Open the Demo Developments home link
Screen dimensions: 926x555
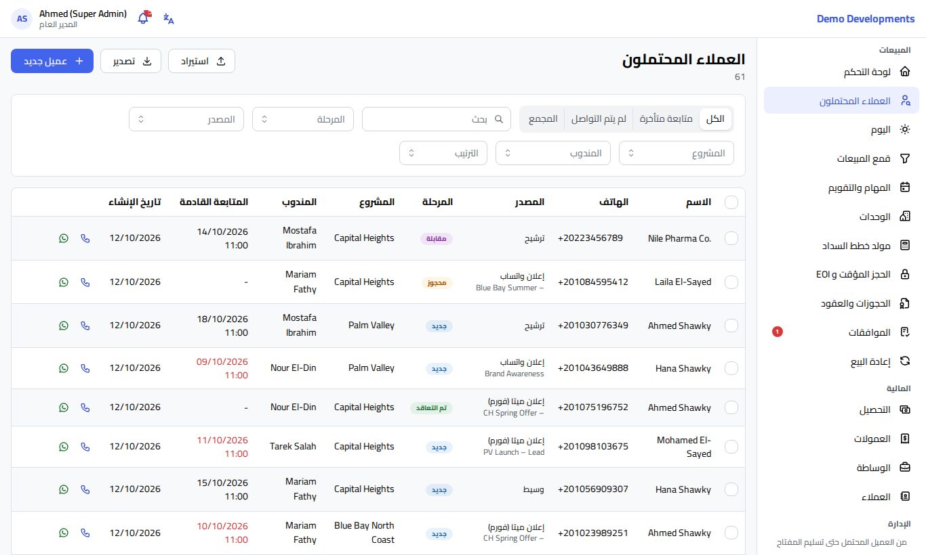click(x=866, y=19)
